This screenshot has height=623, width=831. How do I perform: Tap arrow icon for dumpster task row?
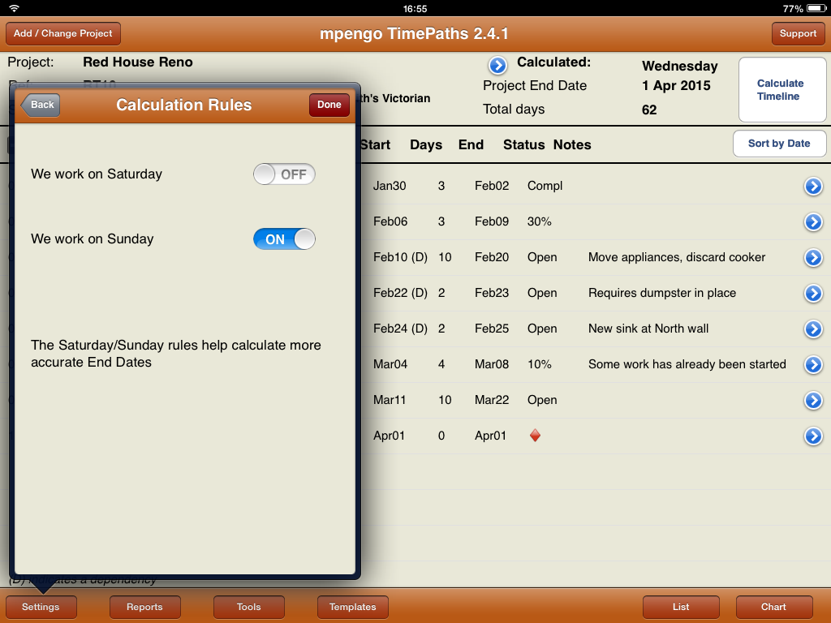(x=813, y=294)
